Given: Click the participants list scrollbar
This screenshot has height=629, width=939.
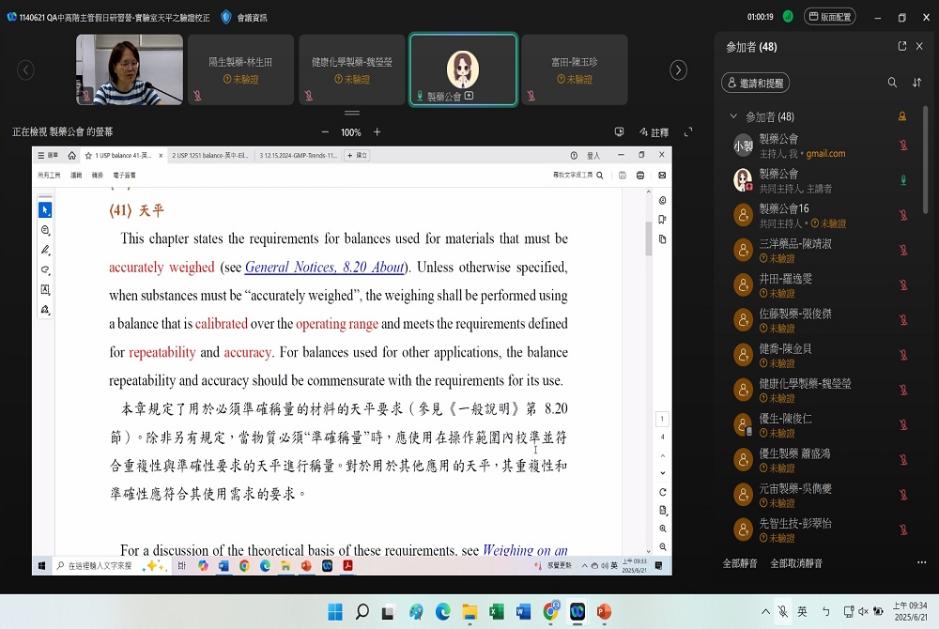Looking at the screenshot, I should pyautogui.click(x=925, y=161).
